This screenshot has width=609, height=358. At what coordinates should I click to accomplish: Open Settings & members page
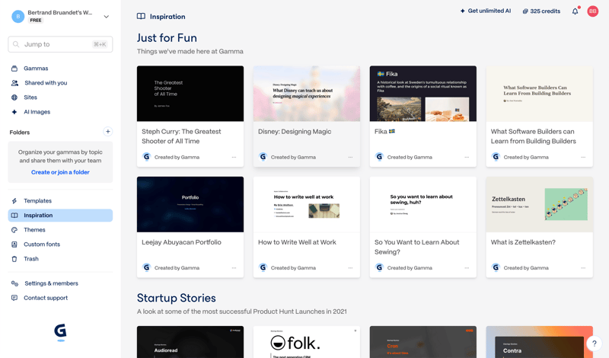click(x=51, y=283)
